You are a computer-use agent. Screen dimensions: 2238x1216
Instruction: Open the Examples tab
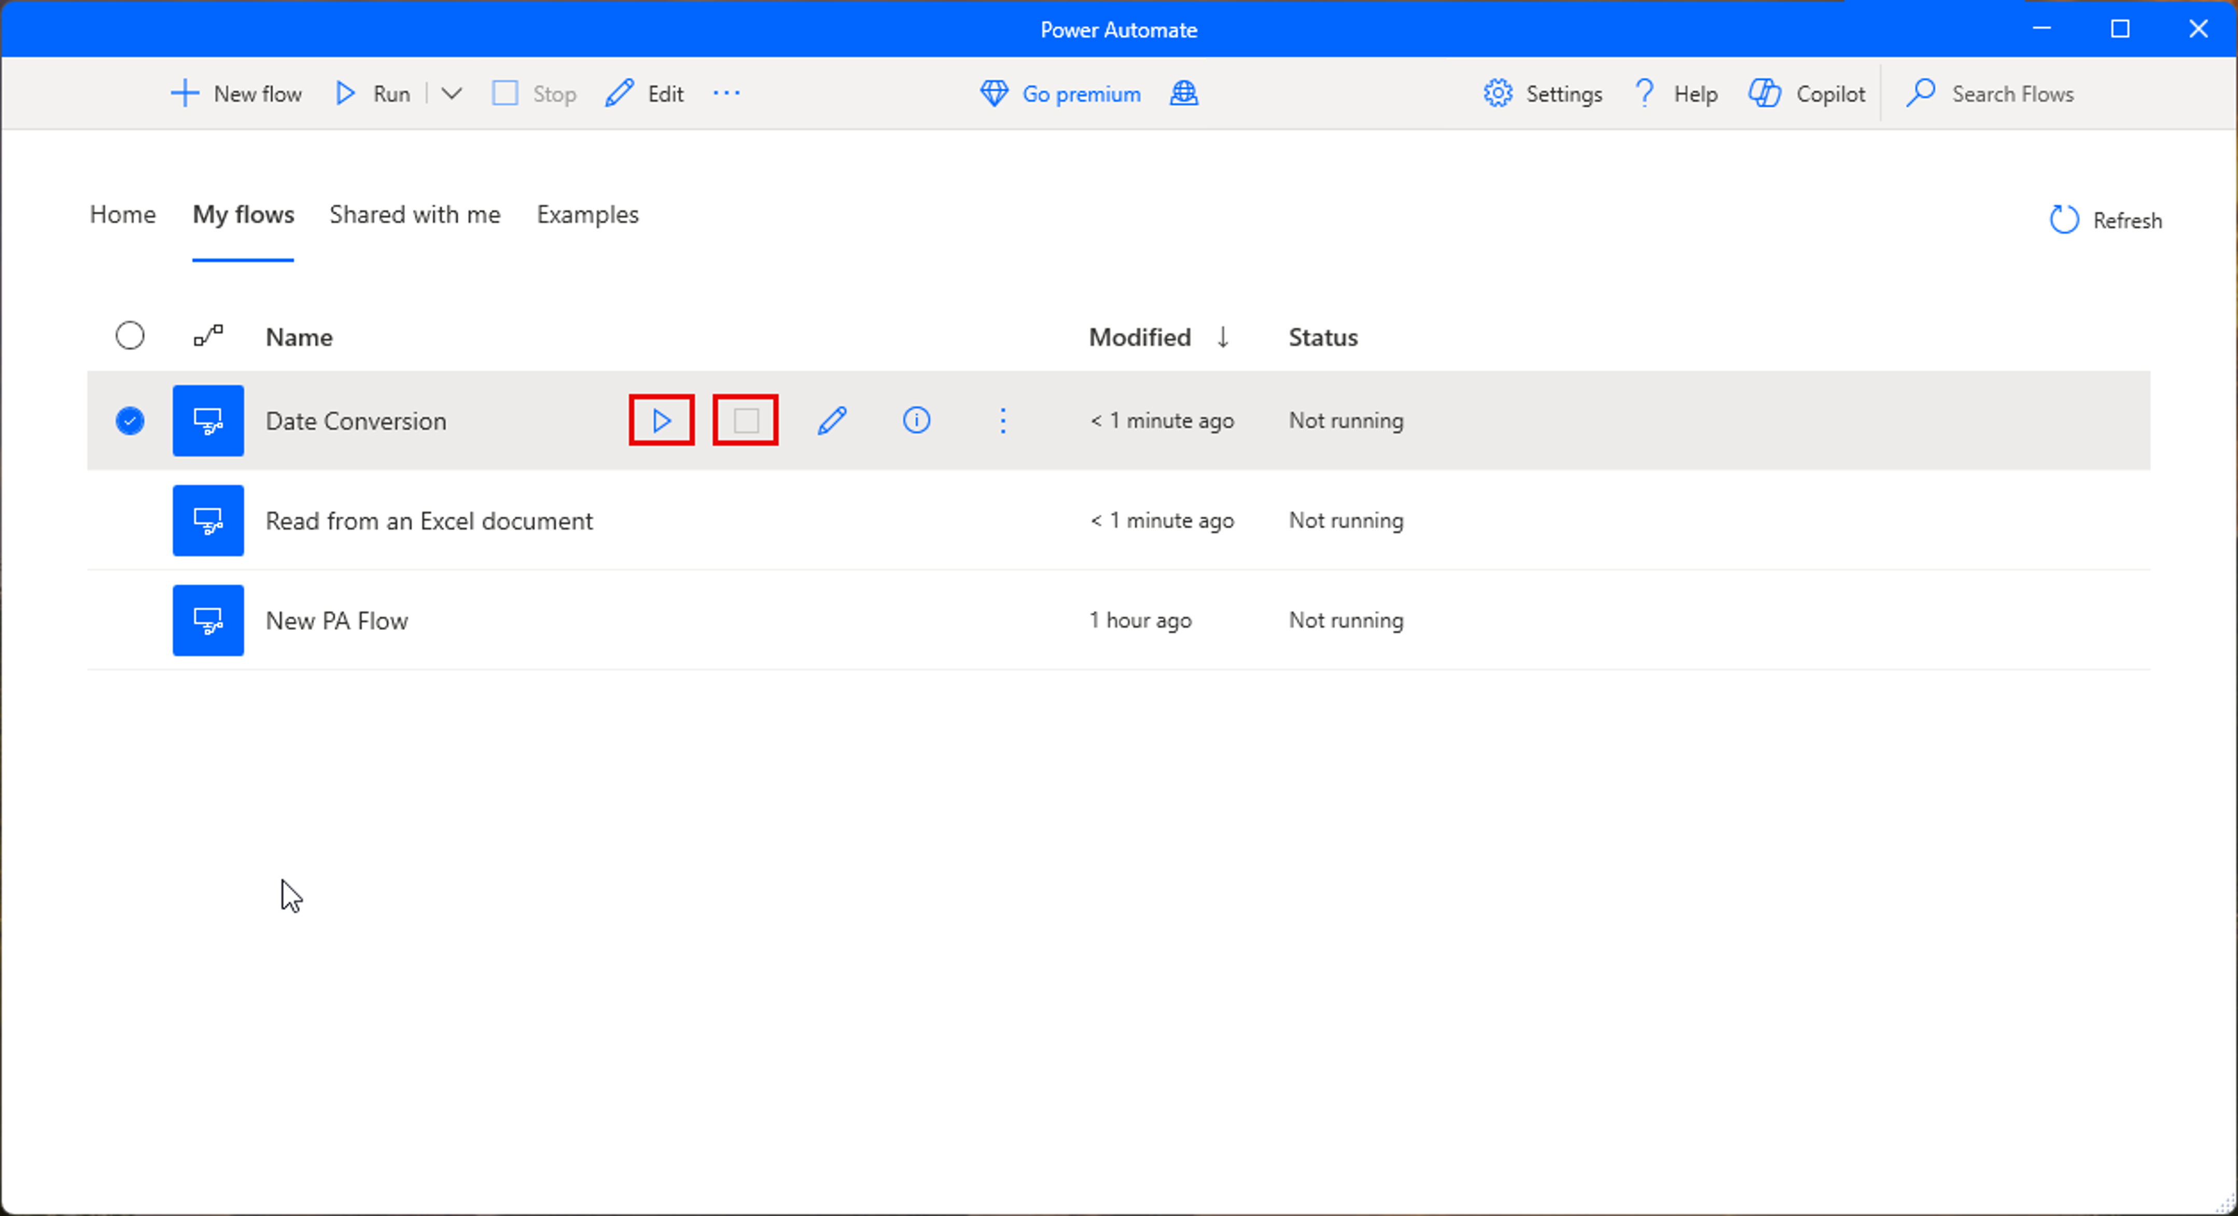tap(588, 215)
